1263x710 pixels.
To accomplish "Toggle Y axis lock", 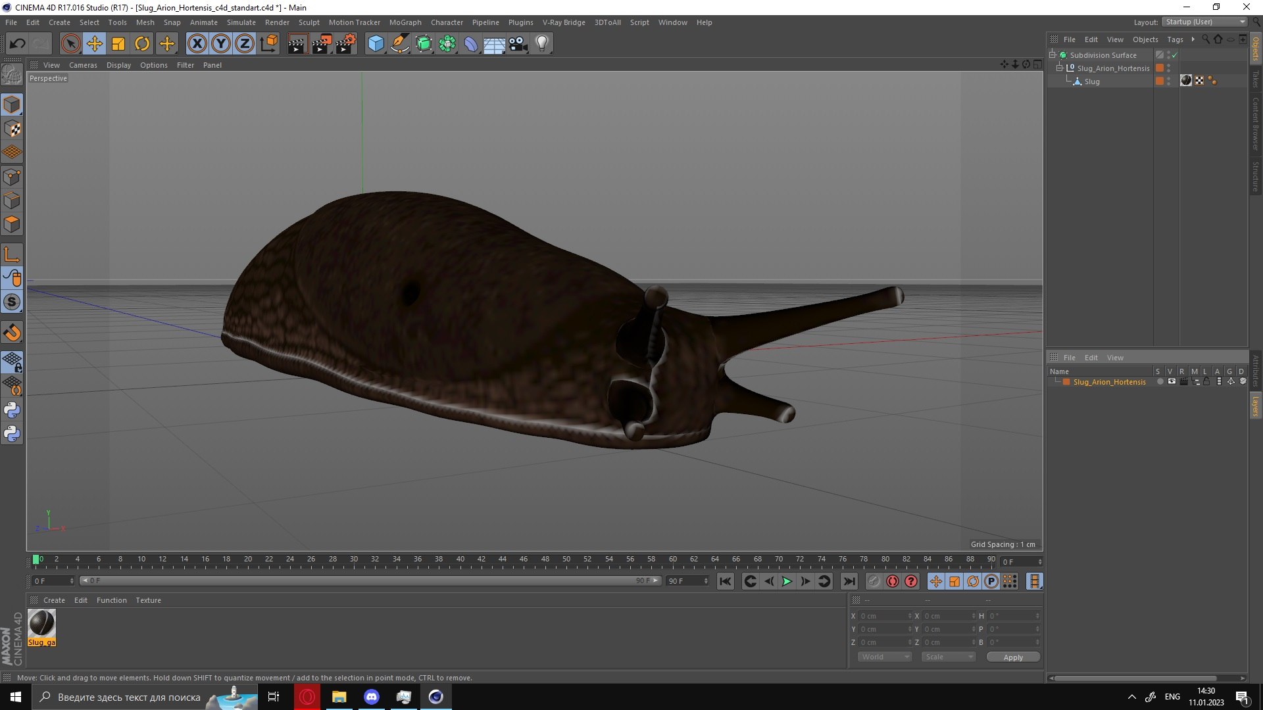I will (221, 44).
